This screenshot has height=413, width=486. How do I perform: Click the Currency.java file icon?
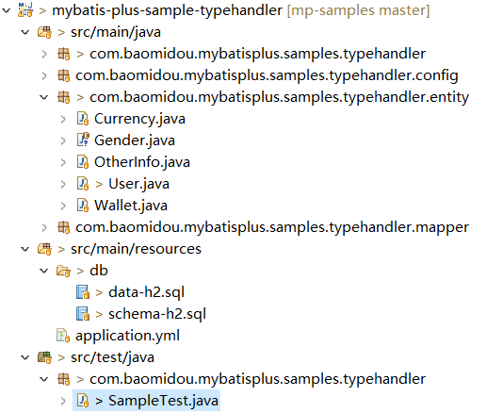[83, 119]
